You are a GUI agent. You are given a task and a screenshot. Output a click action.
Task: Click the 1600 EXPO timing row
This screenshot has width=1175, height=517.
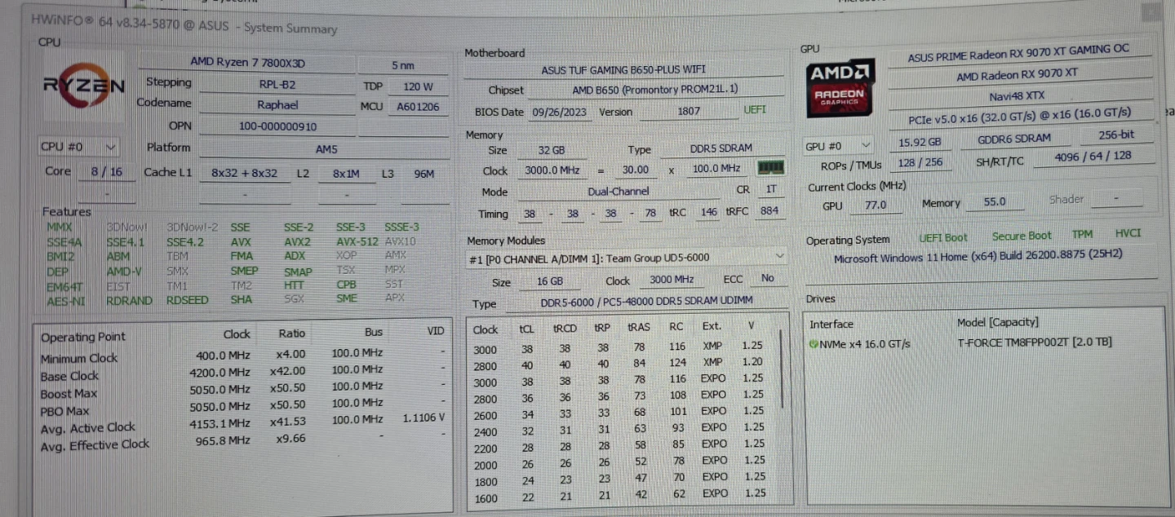(622, 495)
